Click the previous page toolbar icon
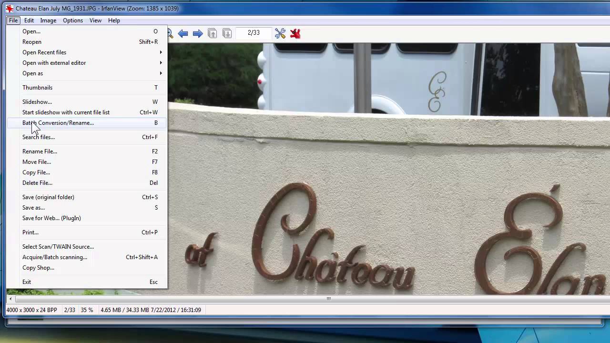Viewport: 610px width, 343px height. pos(213,33)
